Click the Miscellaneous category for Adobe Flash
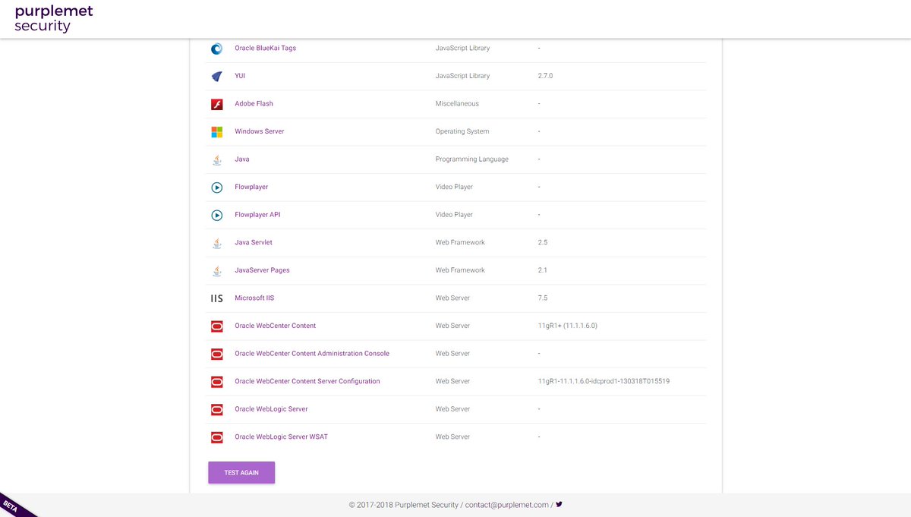 click(457, 103)
